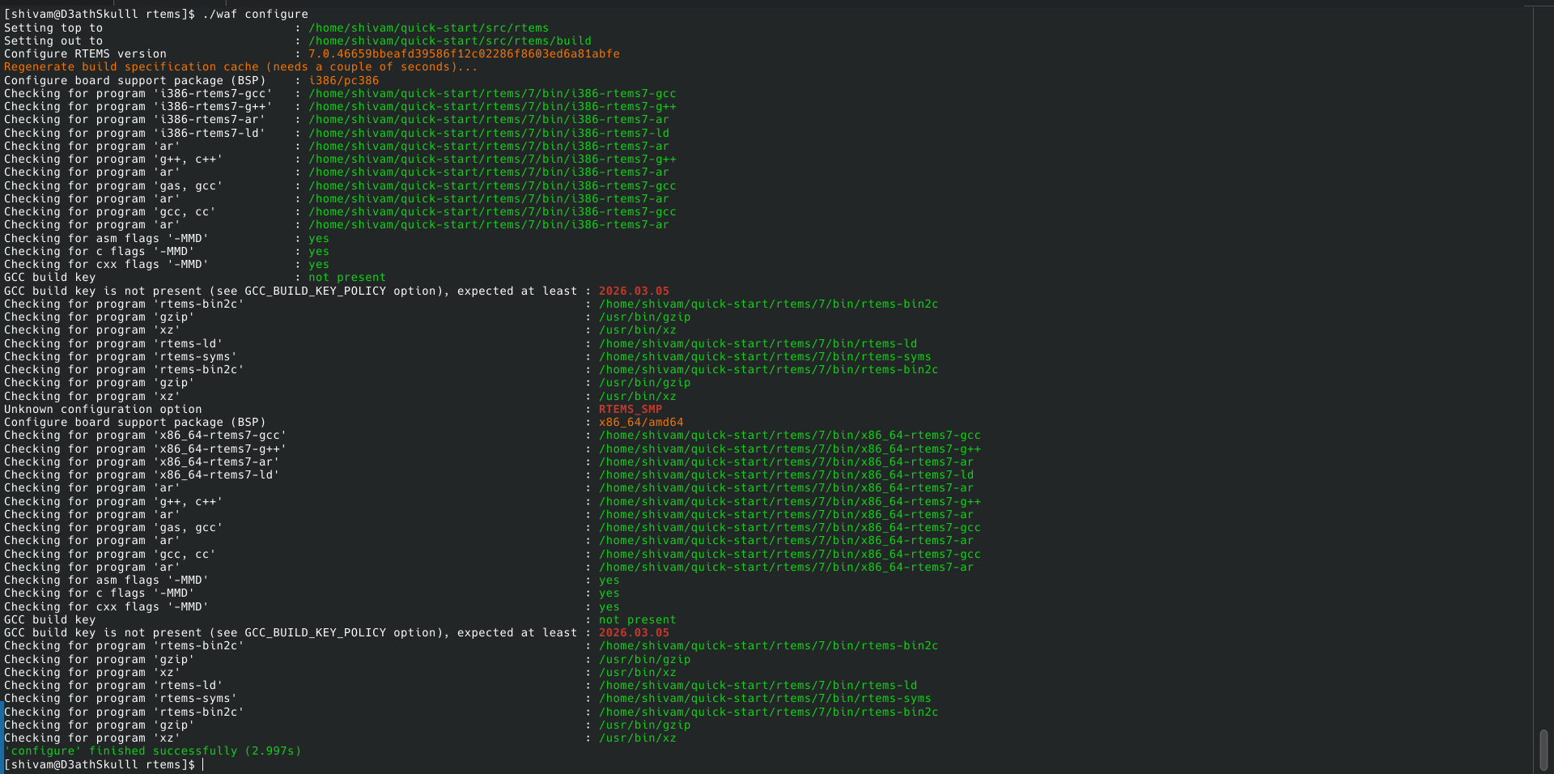Click the x86_64/amd64 BSP value
Screen dimensions: 1554x774
640,423
